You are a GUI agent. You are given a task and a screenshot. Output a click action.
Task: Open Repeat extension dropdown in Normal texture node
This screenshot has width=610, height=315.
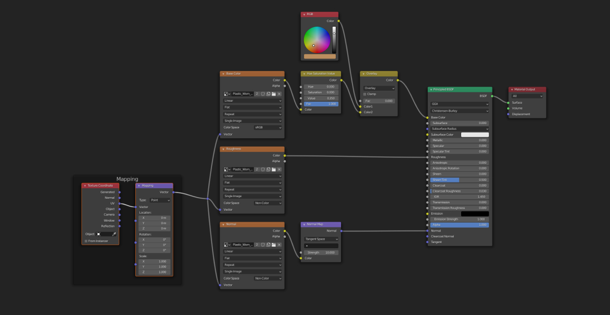point(252,265)
